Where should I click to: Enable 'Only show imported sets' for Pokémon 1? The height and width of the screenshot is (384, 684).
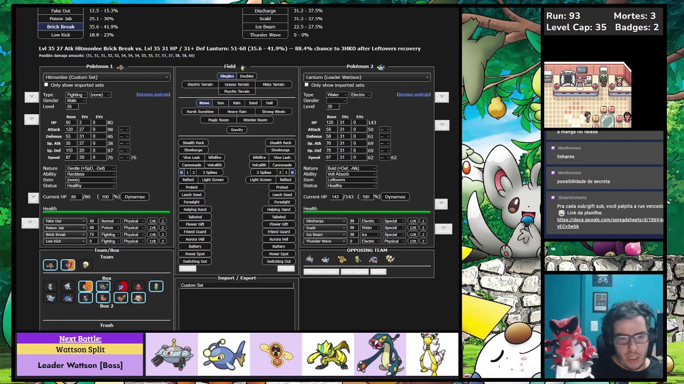click(46, 85)
